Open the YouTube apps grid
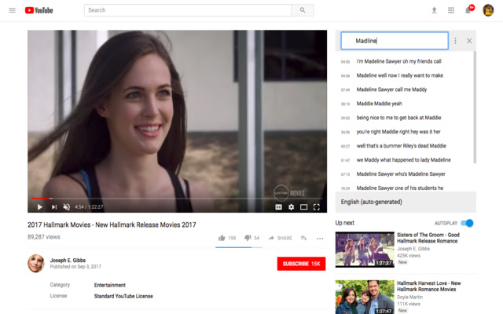 point(451,10)
